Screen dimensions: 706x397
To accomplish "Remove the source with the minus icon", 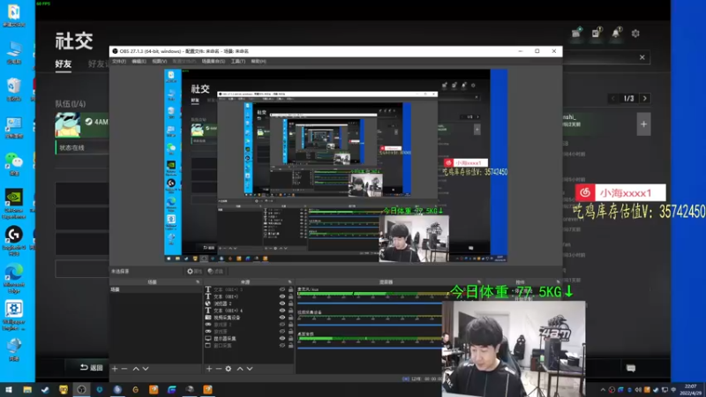I will click(x=218, y=369).
